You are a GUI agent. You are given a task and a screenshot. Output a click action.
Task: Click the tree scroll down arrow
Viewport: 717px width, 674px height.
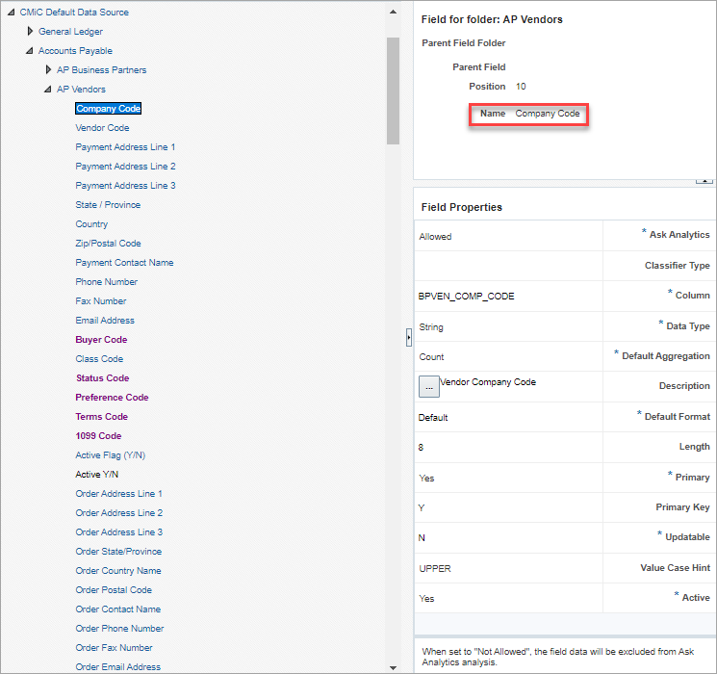[x=393, y=667]
